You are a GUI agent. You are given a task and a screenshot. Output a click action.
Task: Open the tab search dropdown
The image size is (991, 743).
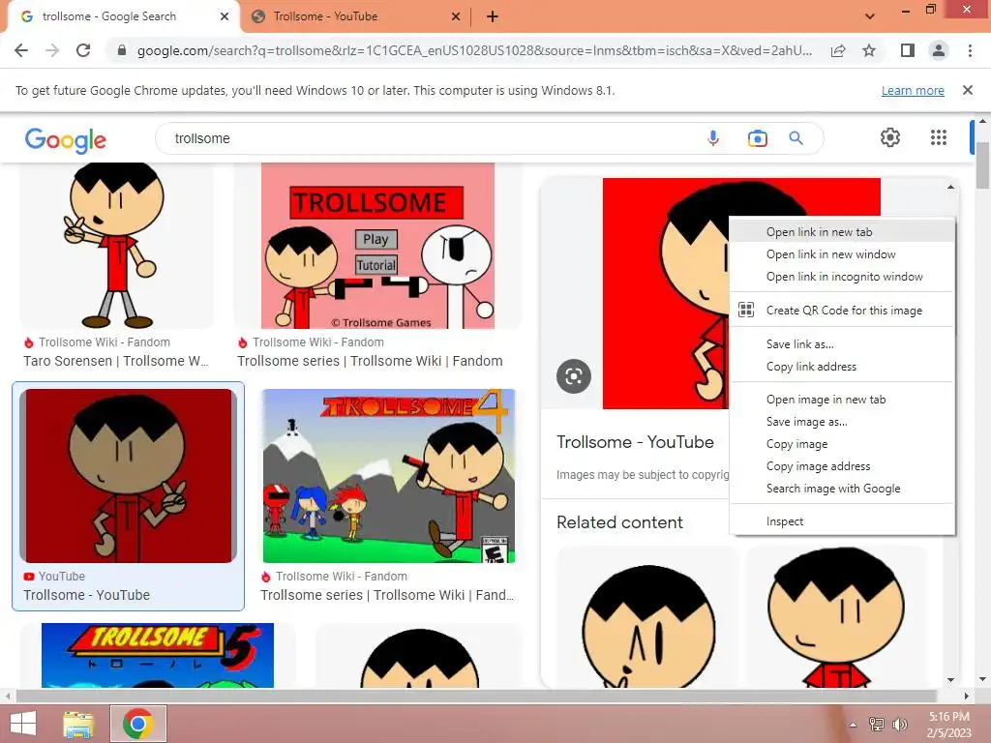(x=870, y=16)
